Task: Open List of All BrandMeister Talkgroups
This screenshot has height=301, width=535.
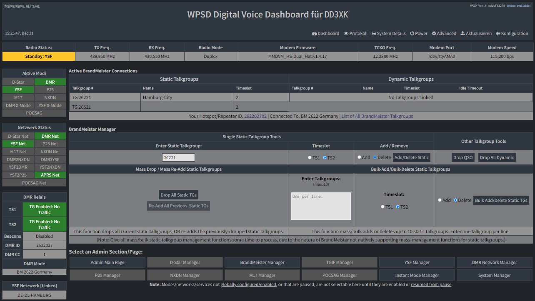Action: tap(377, 116)
